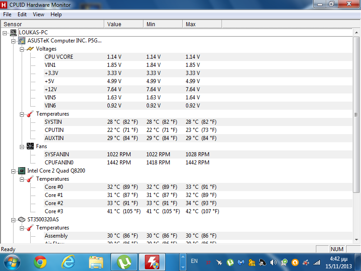Image resolution: width=361 pixels, height=271 pixels.
Task: Click the volume speaker tray icon
Action: tap(273, 262)
